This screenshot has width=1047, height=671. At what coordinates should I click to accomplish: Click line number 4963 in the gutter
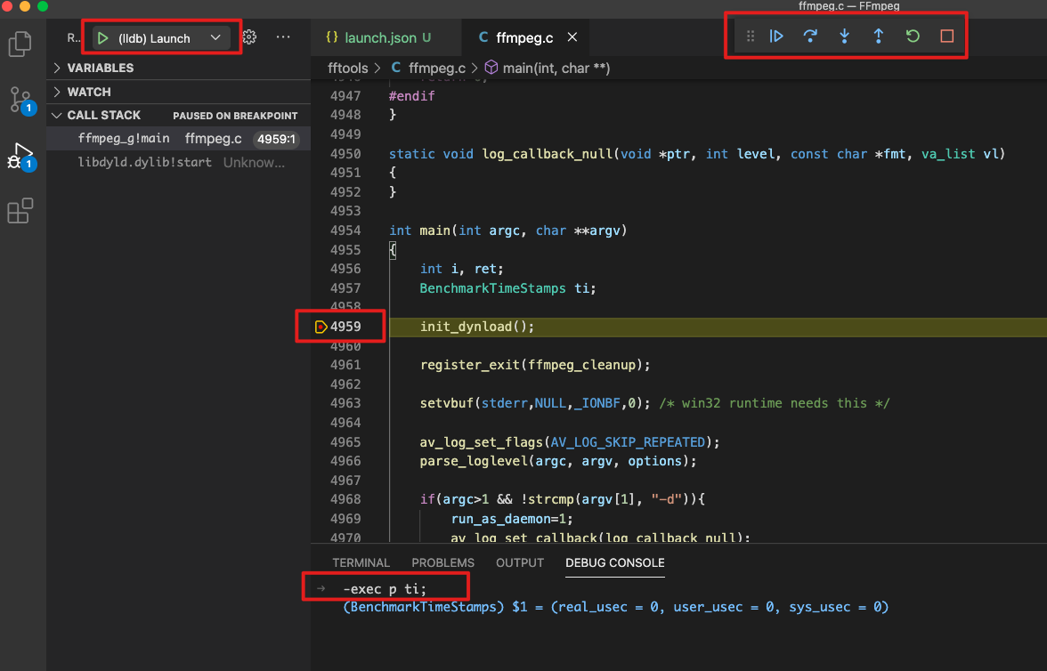pos(345,403)
